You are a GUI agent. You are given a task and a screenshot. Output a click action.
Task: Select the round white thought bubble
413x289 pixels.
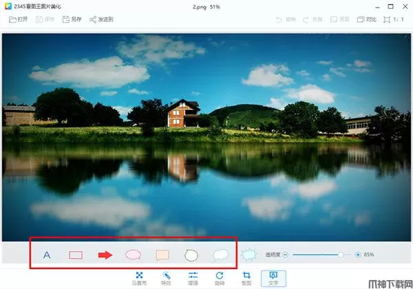[191, 255]
